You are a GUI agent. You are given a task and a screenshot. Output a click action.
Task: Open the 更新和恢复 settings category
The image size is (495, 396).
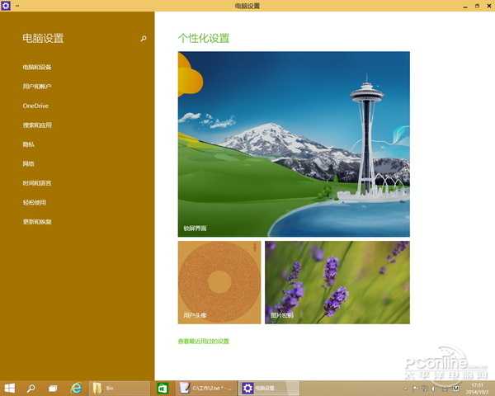click(37, 222)
